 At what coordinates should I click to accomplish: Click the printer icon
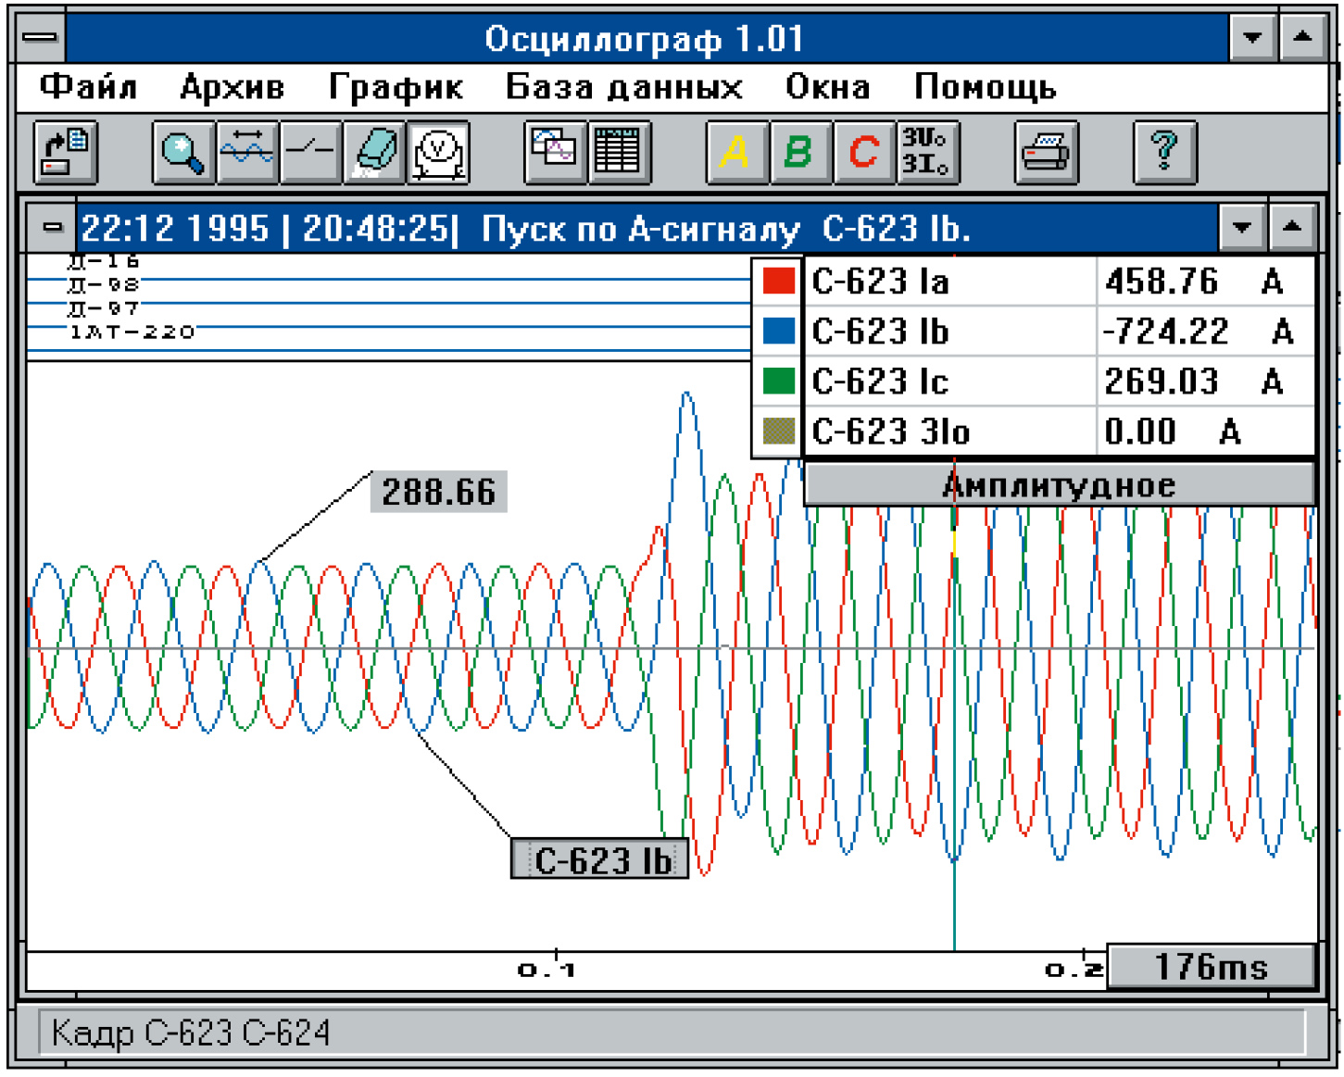pos(1046,152)
